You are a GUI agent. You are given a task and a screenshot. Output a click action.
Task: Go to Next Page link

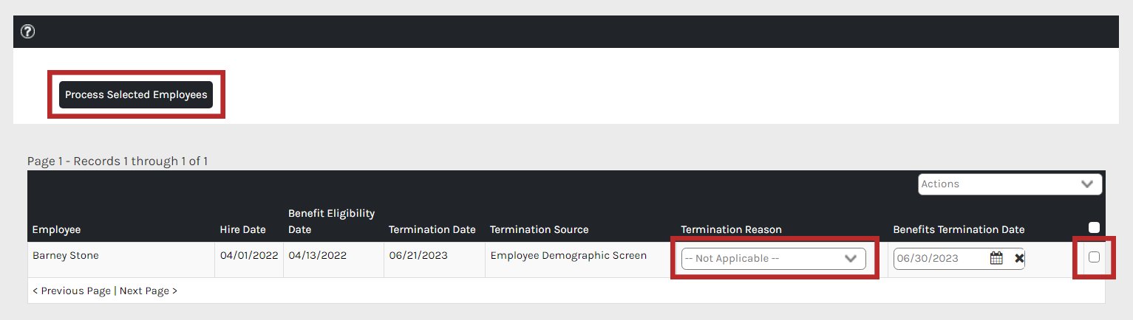tap(149, 291)
